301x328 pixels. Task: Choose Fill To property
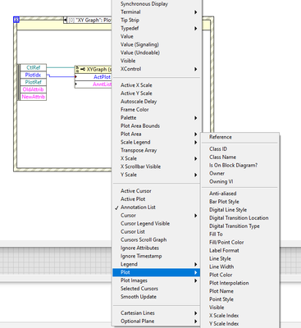click(240, 235)
